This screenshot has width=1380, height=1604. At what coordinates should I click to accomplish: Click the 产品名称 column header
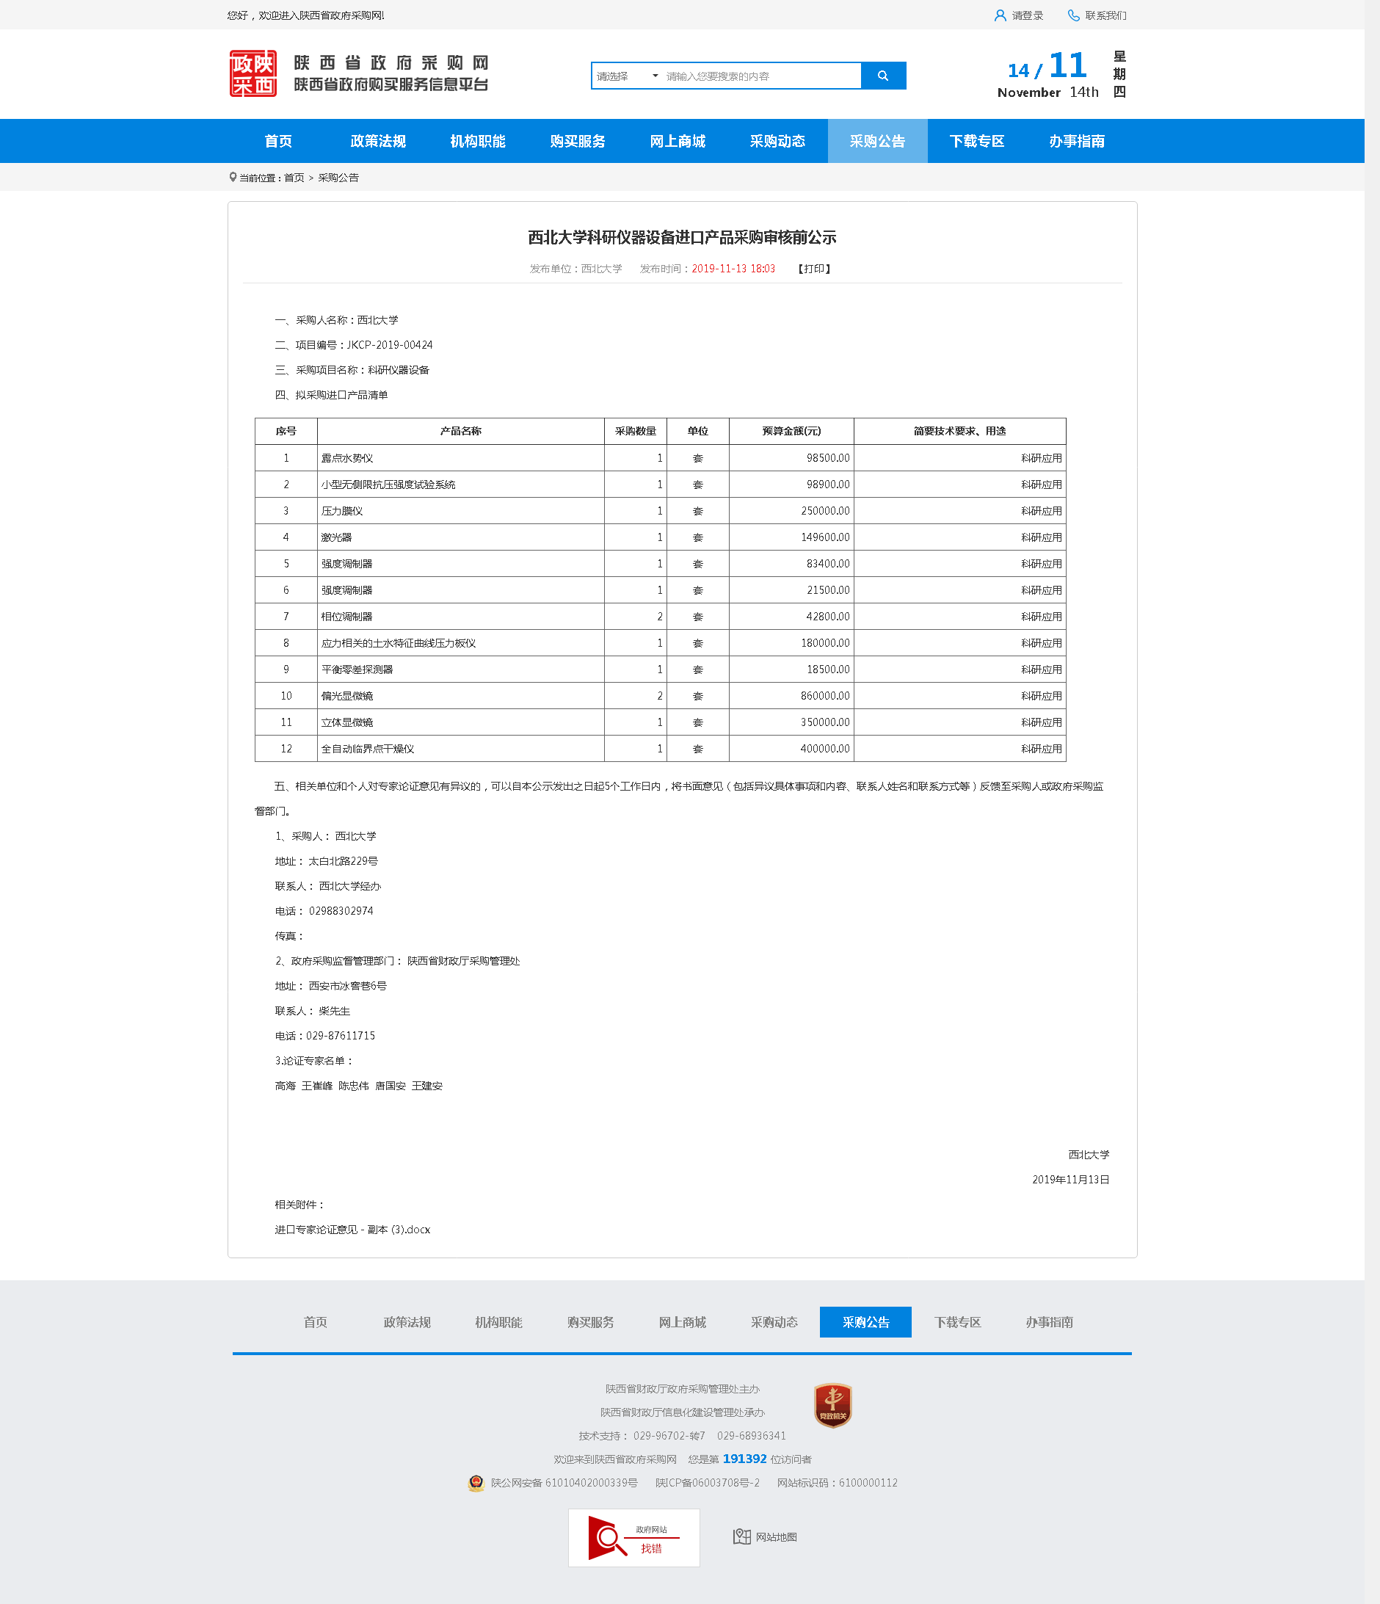[460, 431]
